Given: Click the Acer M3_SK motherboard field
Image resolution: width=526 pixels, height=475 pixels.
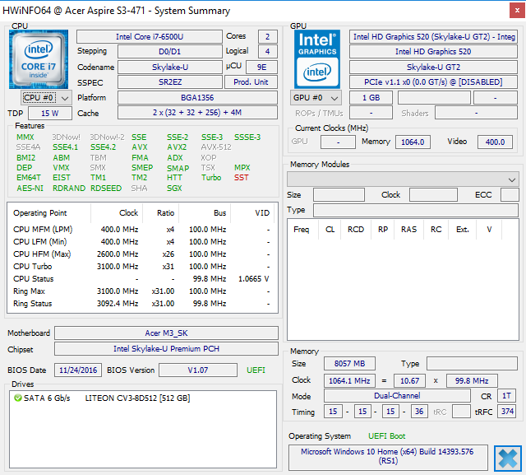Looking at the screenshot, I should 167,333.
